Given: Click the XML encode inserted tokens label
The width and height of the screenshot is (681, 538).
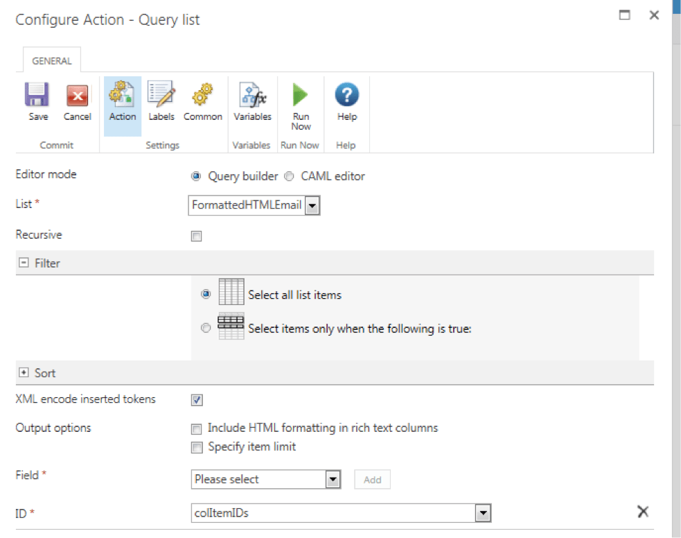Looking at the screenshot, I should tap(86, 399).
